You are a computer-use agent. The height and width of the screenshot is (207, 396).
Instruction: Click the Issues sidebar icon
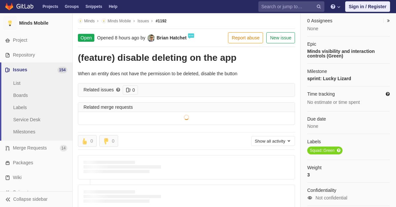coord(8,70)
